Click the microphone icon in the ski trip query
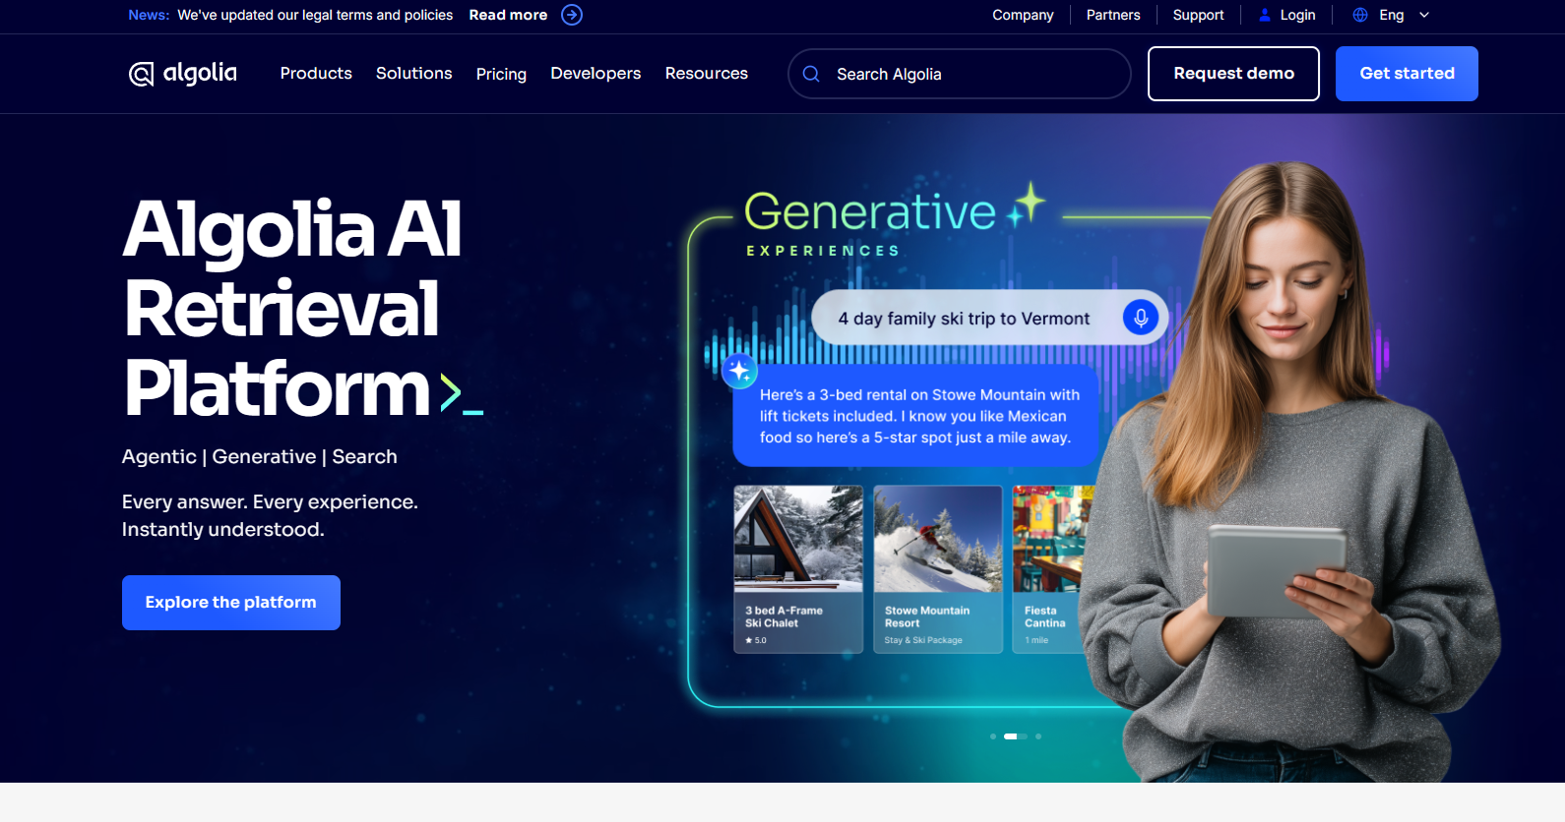The height and width of the screenshot is (822, 1565). pos(1141,318)
